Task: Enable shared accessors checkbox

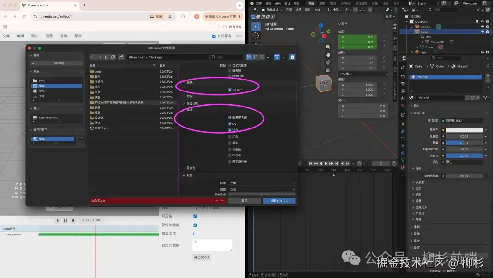Action: (x=230, y=161)
